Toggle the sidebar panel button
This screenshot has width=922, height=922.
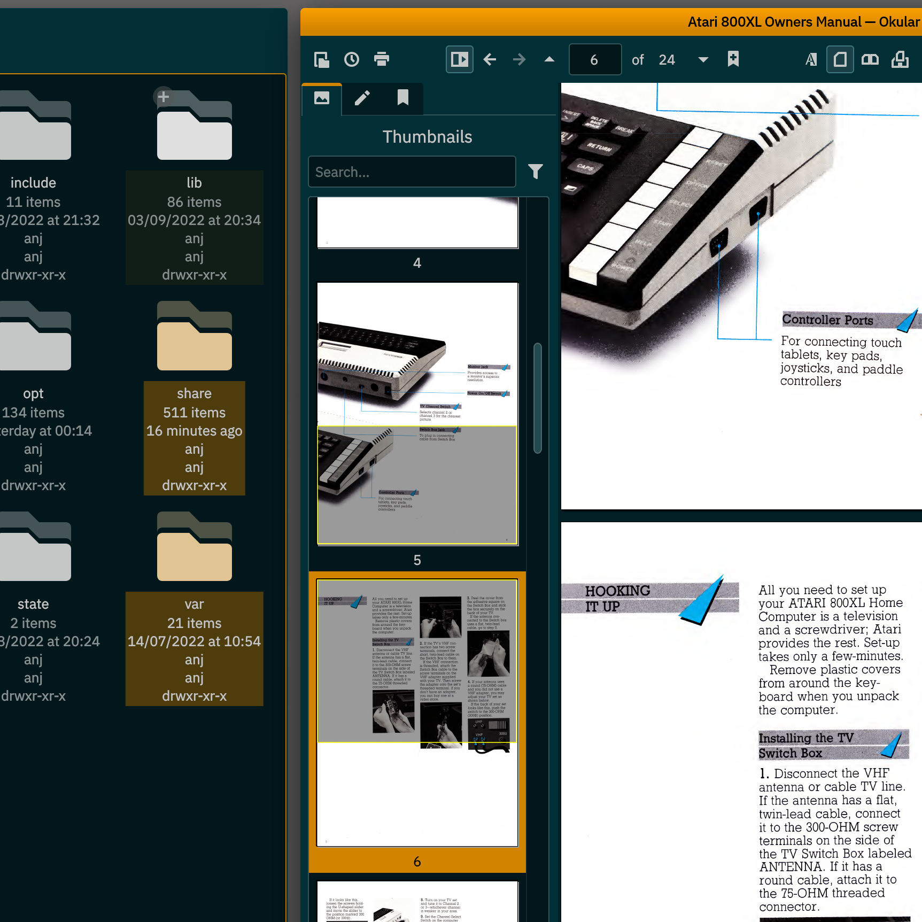click(x=460, y=59)
